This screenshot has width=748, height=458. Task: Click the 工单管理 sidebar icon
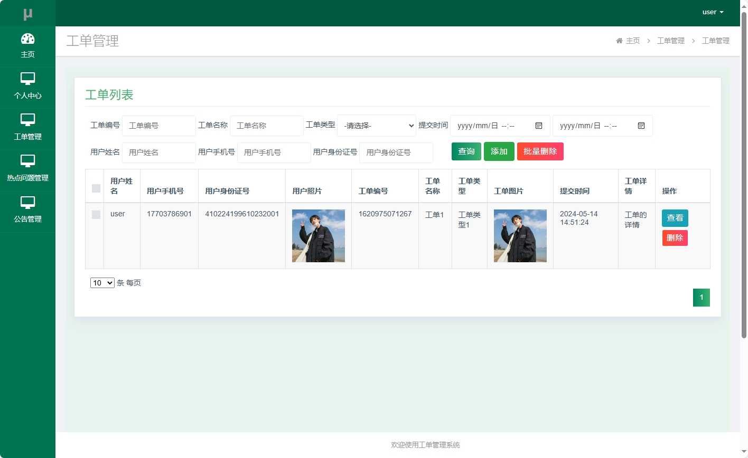27,120
